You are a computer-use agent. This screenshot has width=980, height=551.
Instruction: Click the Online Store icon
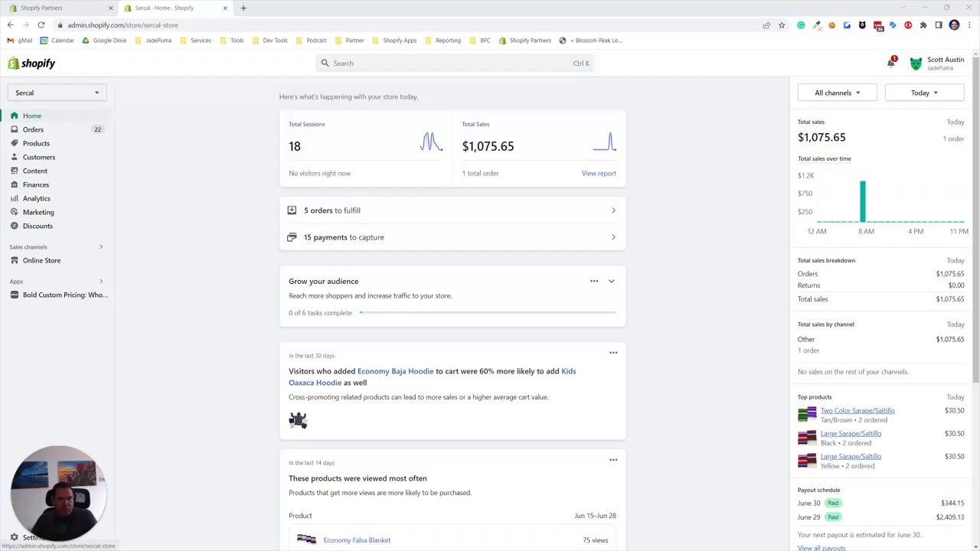pyautogui.click(x=14, y=260)
